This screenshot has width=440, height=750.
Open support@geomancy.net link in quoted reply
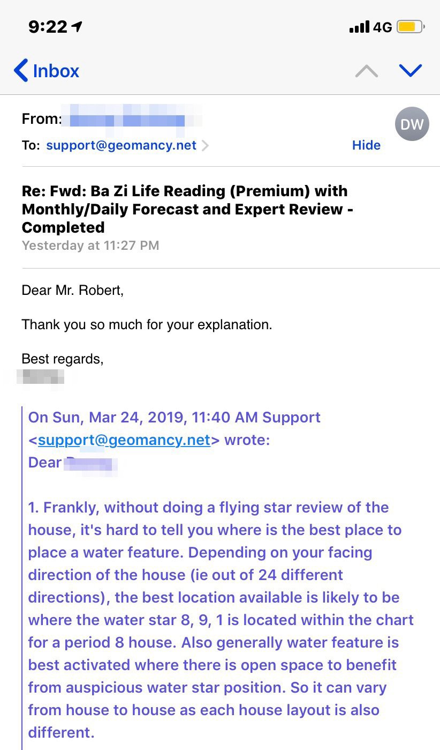point(124,440)
